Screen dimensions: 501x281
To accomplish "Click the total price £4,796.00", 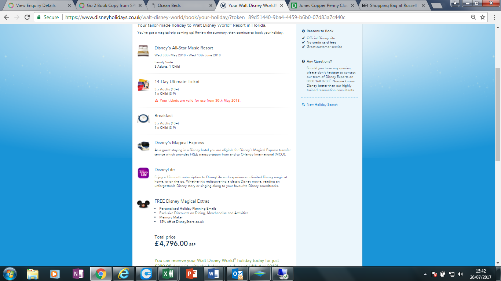I will coord(171,244).
